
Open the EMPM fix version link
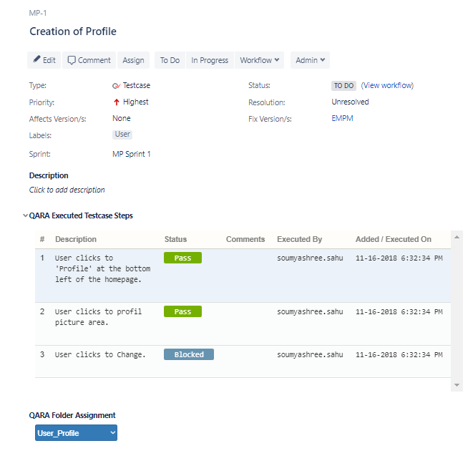342,118
